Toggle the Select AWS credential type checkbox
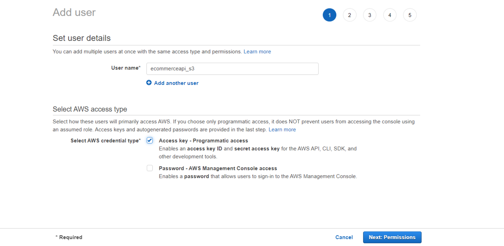This screenshot has height=246, width=504. 150,140
